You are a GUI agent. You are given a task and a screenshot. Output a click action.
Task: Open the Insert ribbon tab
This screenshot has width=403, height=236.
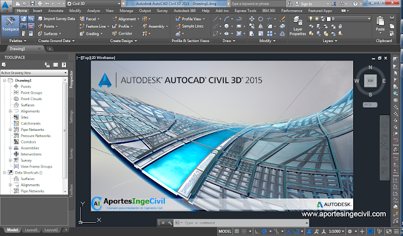[x=38, y=11]
